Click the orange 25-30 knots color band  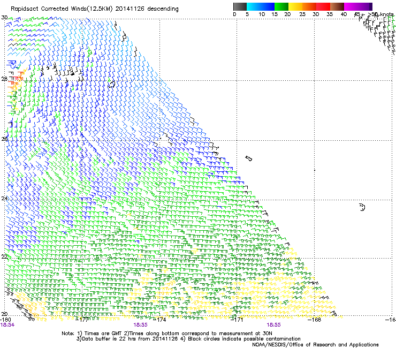click(x=309, y=6)
